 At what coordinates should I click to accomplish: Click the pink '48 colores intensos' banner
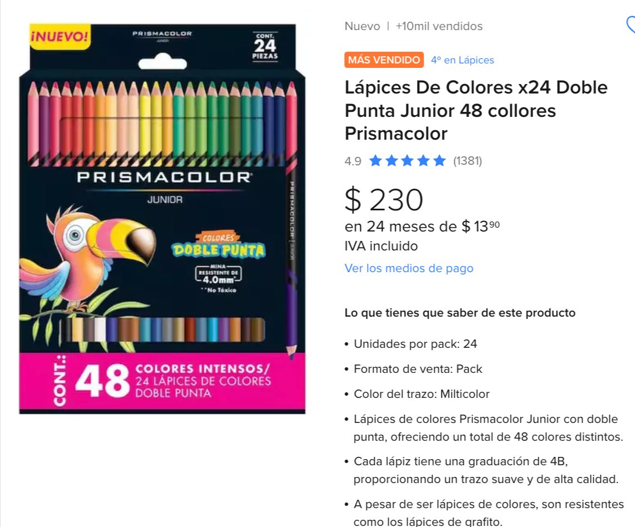tap(162, 381)
